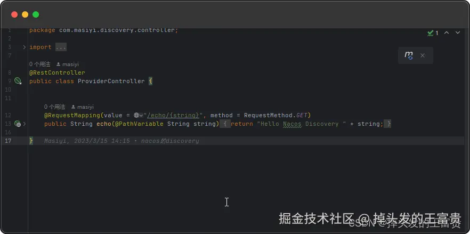Image resolution: width=470 pixels, height=234 pixels.
Task: Click the "/echo/{string}" mapping URL
Action: [x=173, y=115]
